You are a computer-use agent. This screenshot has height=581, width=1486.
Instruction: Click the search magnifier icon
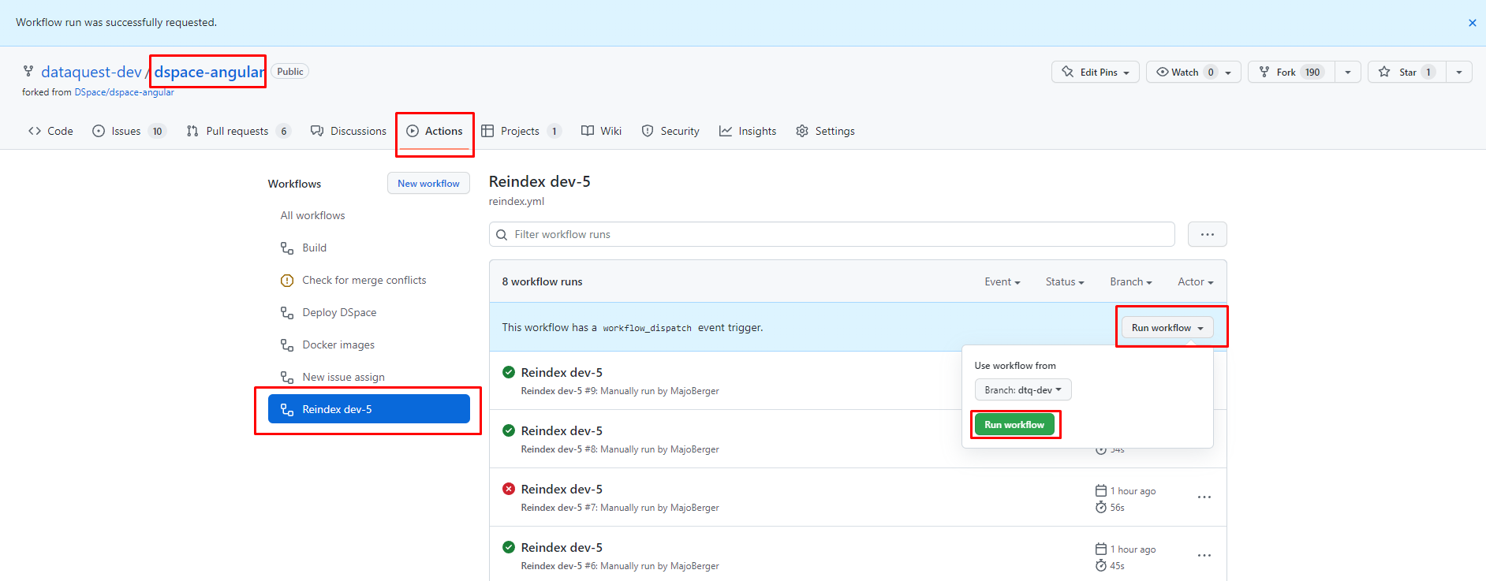pos(502,234)
